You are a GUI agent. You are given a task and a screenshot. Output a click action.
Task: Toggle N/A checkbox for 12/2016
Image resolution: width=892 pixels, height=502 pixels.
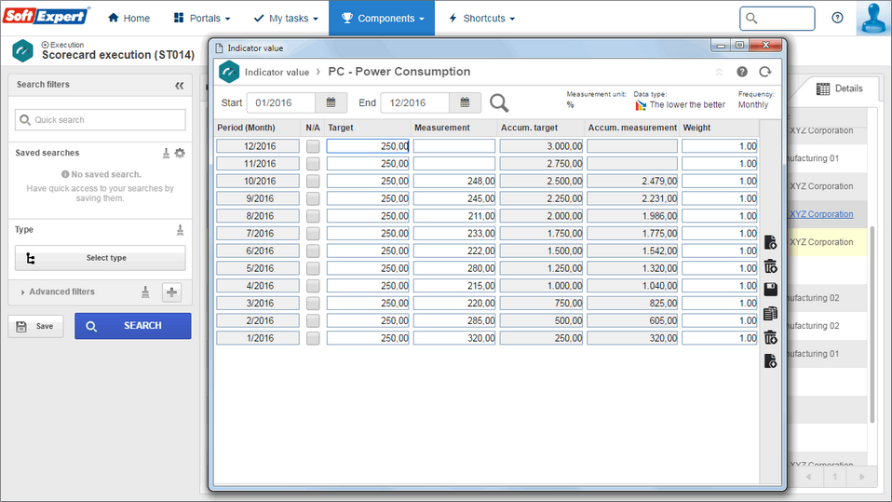coord(313,146)
